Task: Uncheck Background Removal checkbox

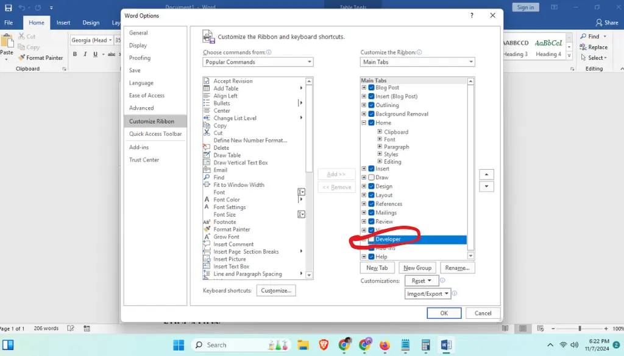Action: (x=371, y=114)
